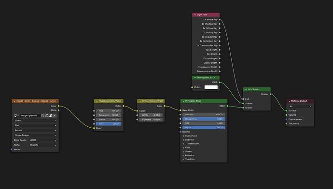Click the Hue value field
Image resolution: width=333 pixels, height=189 pixels.
(109, 111)
